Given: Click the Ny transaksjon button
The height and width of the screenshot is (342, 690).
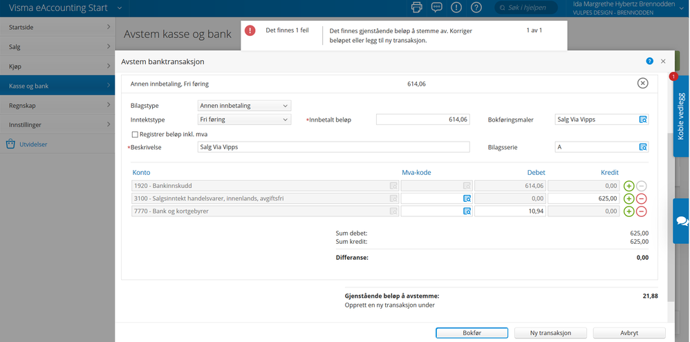Looking at the screenshot, I should pyautogui.click(x=550, y=333).
